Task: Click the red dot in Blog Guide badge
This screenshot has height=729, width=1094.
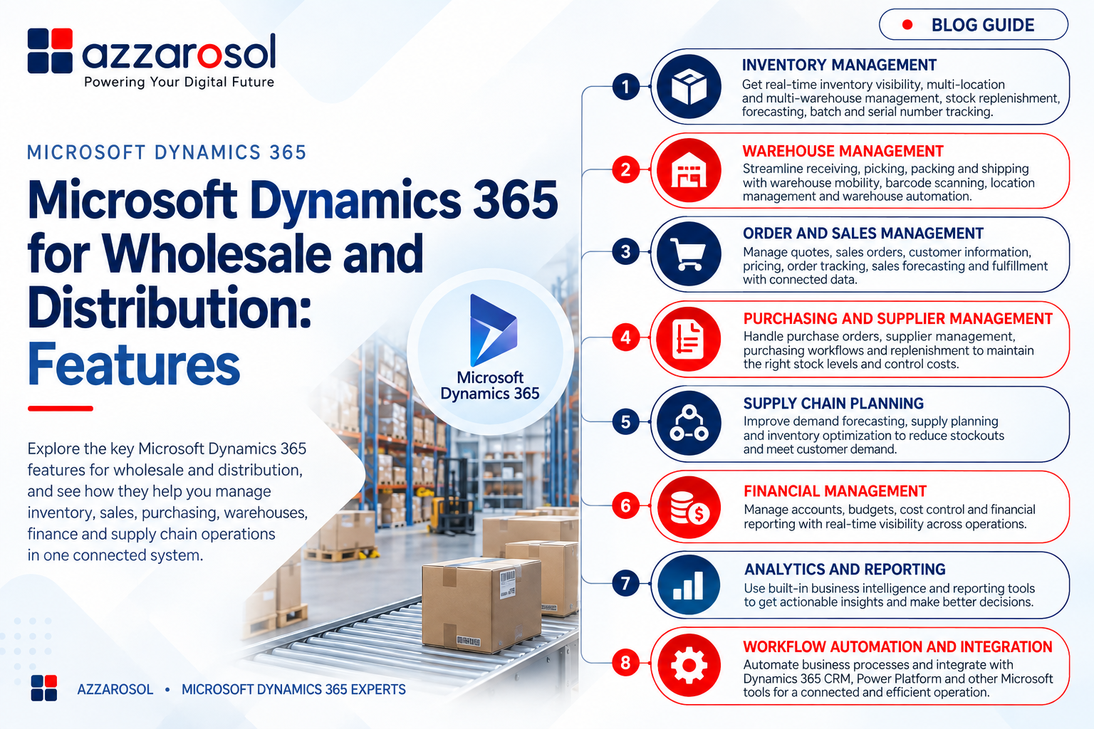Action: pos(907,25)
